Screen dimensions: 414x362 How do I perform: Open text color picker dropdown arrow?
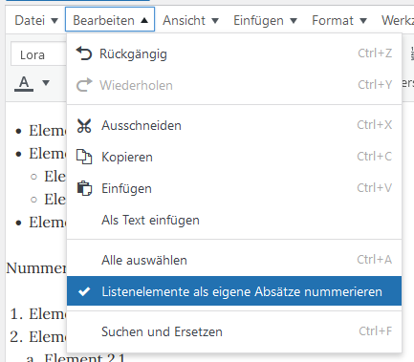point(46,83)
